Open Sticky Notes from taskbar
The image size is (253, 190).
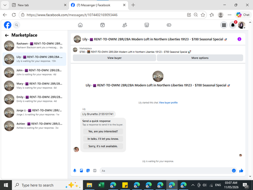pos(125,185)
